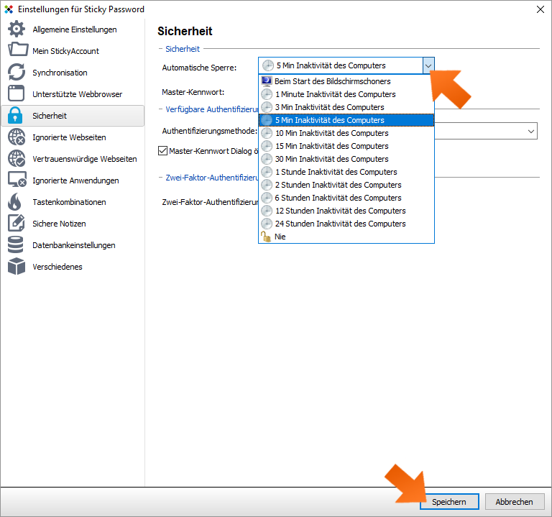The width and height of the screenshot is (552, 517).
Task: Choose Beim Start des Bildschirmschoners option
Action: tap(346, 81)
